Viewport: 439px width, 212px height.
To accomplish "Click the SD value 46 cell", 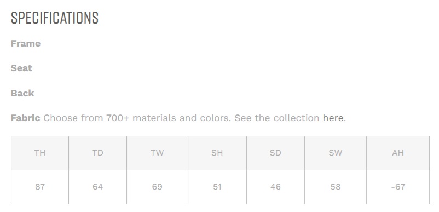I will (x=275, y=187).
